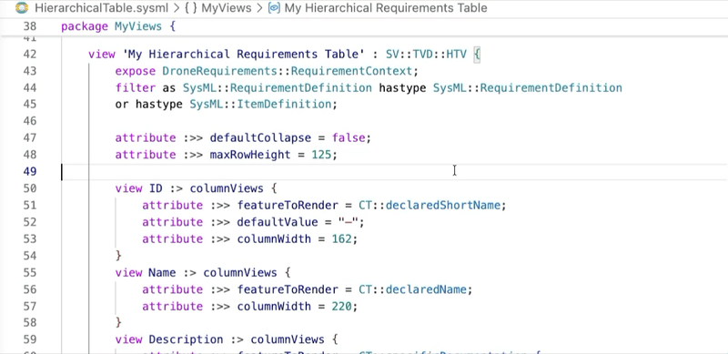Click 'view ID' declaration on line 50
The width and height of the screenshot is (728, 354).
139,188
